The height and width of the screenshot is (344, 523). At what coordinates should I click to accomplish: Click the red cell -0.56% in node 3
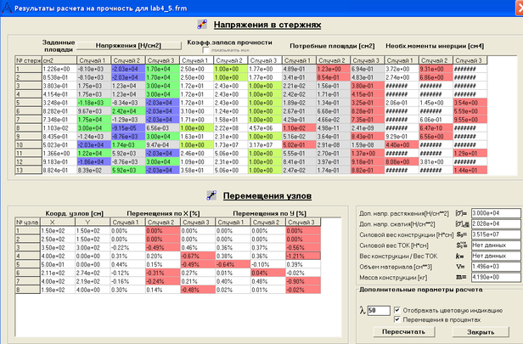click(303, 247)
